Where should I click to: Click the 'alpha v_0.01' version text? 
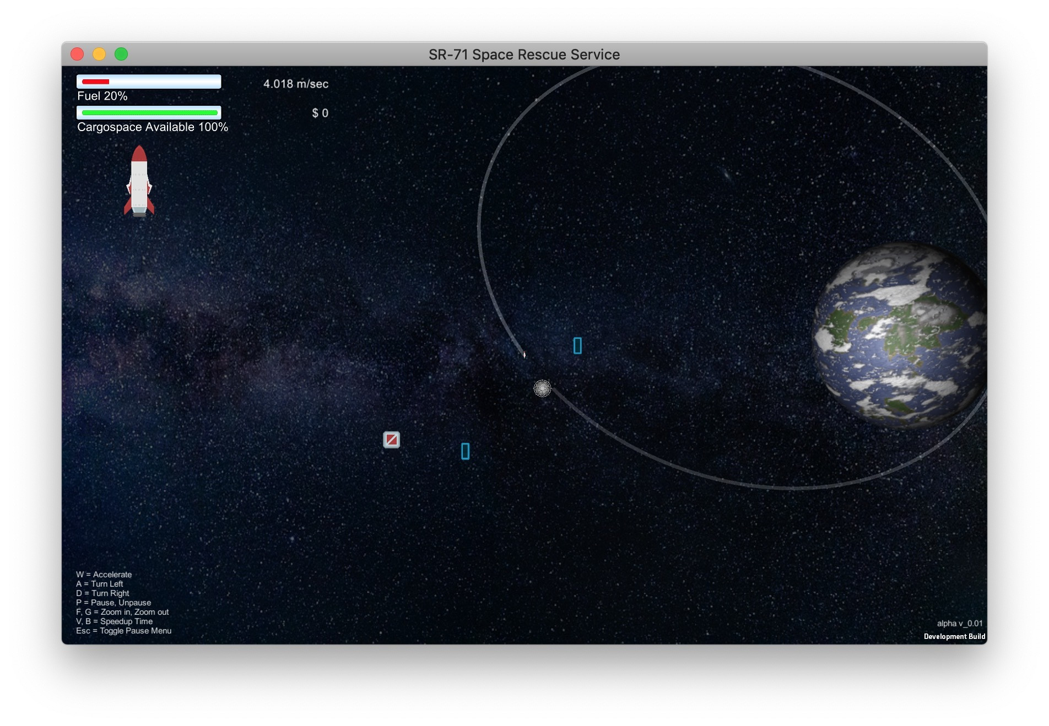pyautogui.click(x=960, y=624)
